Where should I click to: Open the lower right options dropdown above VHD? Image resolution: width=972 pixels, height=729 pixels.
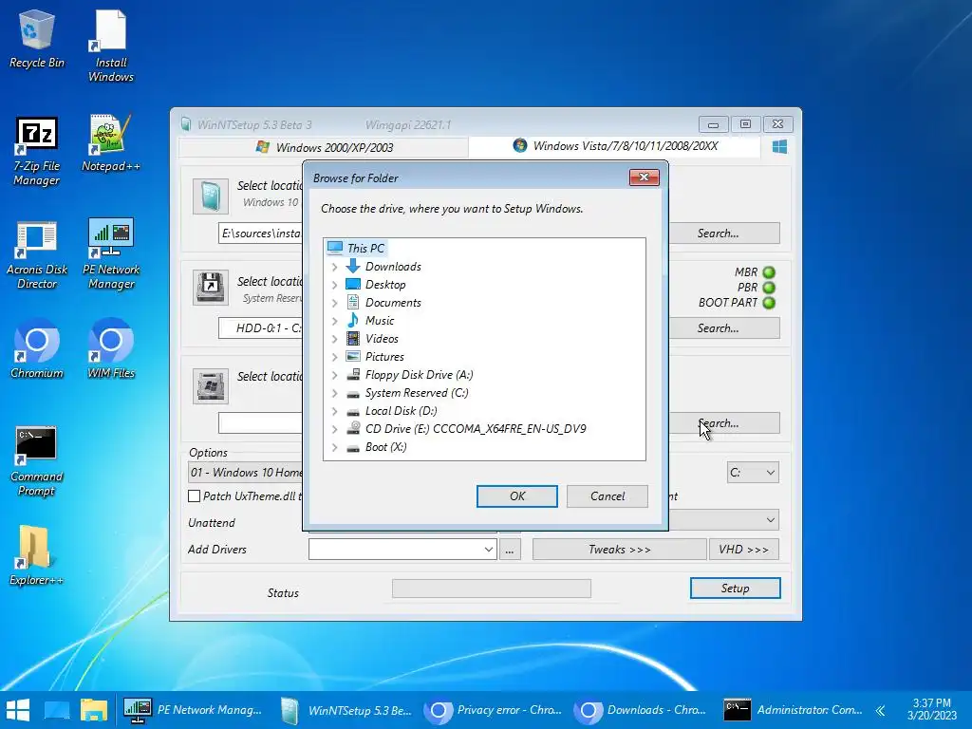coord(724,519)
